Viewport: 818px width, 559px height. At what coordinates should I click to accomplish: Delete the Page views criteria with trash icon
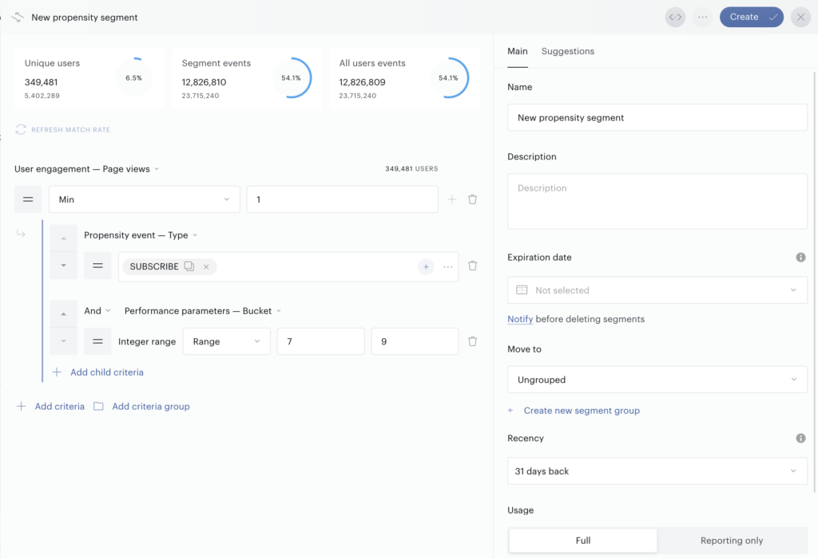coord(473,199)
